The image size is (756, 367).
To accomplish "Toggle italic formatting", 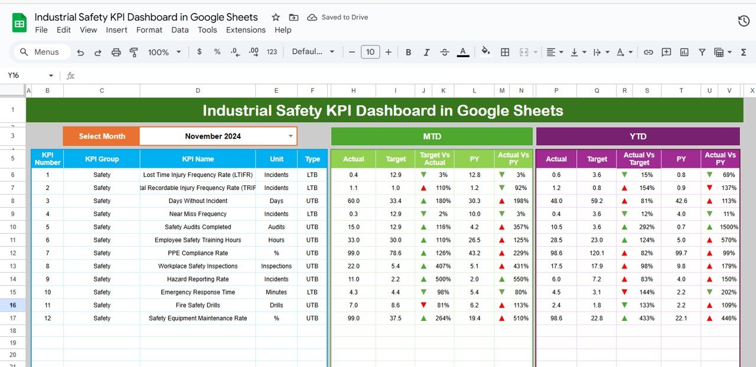I will (x=426, y=52).
